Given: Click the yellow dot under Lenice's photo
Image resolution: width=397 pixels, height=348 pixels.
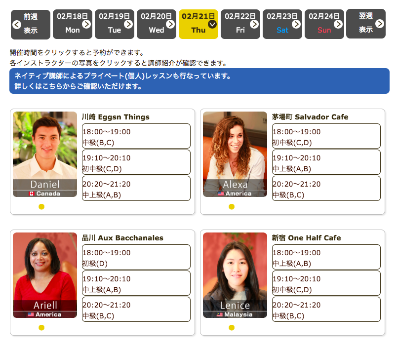Looking at the screenshot, I should click(232, 327).
